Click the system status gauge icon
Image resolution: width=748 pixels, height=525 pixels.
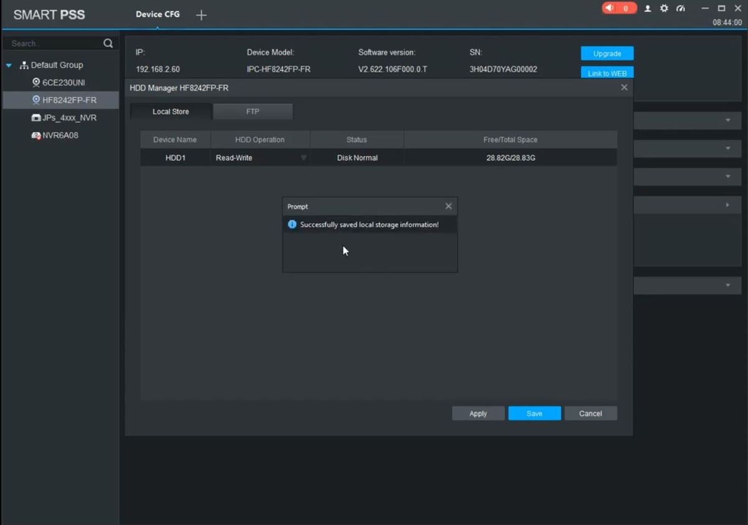pos(680,9)
